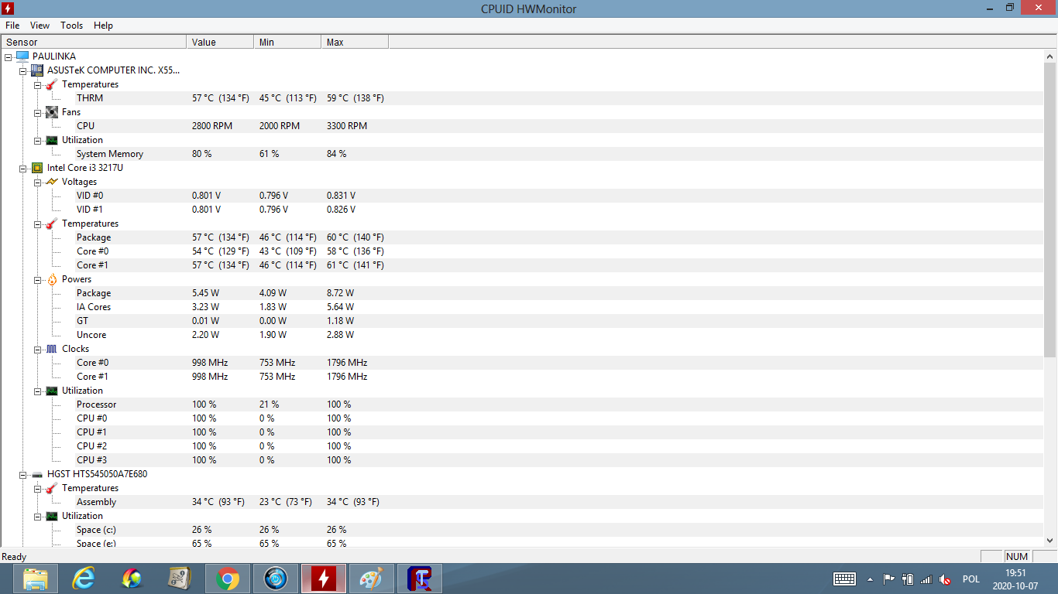Collapse Temperatures under the HGST drive
This screenshot has height=594, width=1058.
[38, 488]
